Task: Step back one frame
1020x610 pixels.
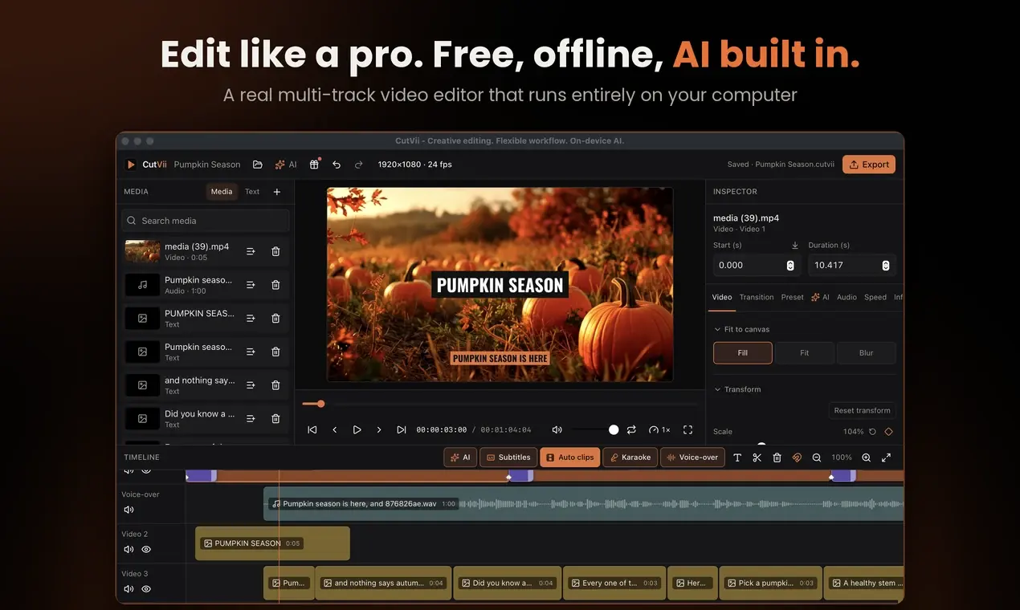Action: (335, 430)
